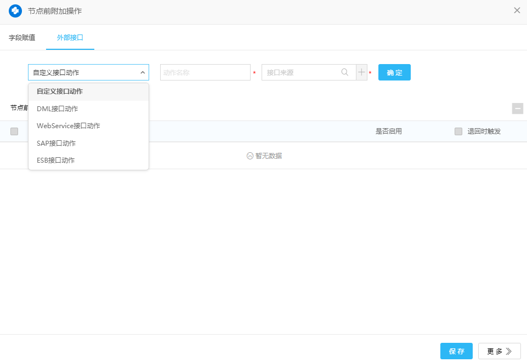527x362 pixels.
Task: Click into the 接口来源 input field
Action: point(301,72)
